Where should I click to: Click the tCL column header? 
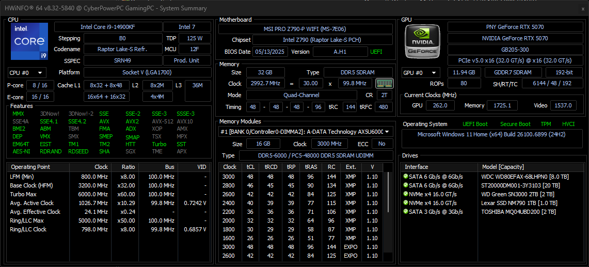pyautogui.click(x=250, y=167)
